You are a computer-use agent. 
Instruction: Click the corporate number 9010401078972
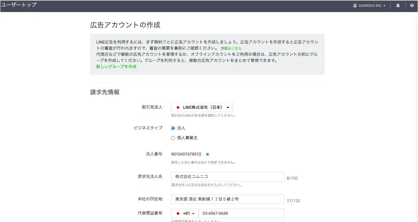[x=186, y=154]
